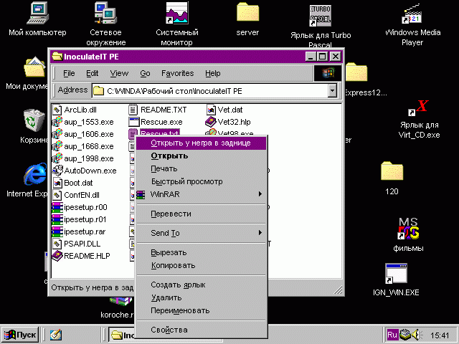Click the taskbar clock showing 15:41
Screen dimensions: 459x344
point(440,335)
